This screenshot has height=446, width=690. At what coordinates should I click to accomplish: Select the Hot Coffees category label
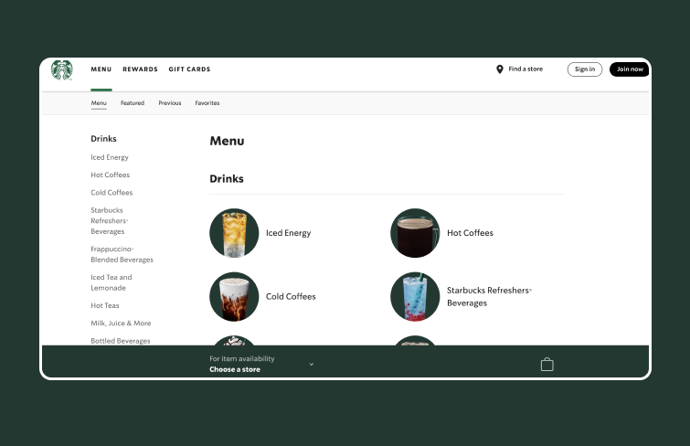click(x=470, y=233)
